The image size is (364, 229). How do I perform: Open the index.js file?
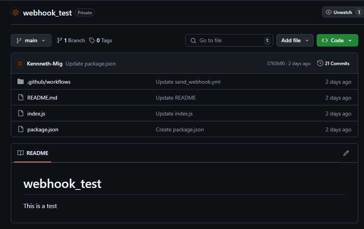pyautogui.click(x=36, y=114)
